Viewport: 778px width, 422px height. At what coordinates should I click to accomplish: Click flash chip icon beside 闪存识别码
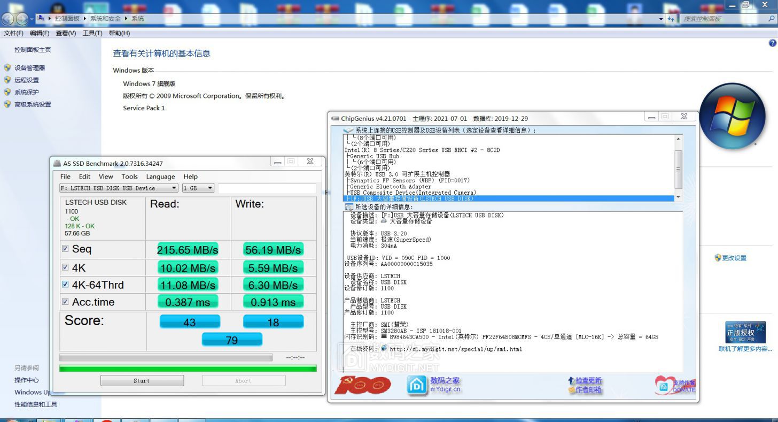click(384, 336)
